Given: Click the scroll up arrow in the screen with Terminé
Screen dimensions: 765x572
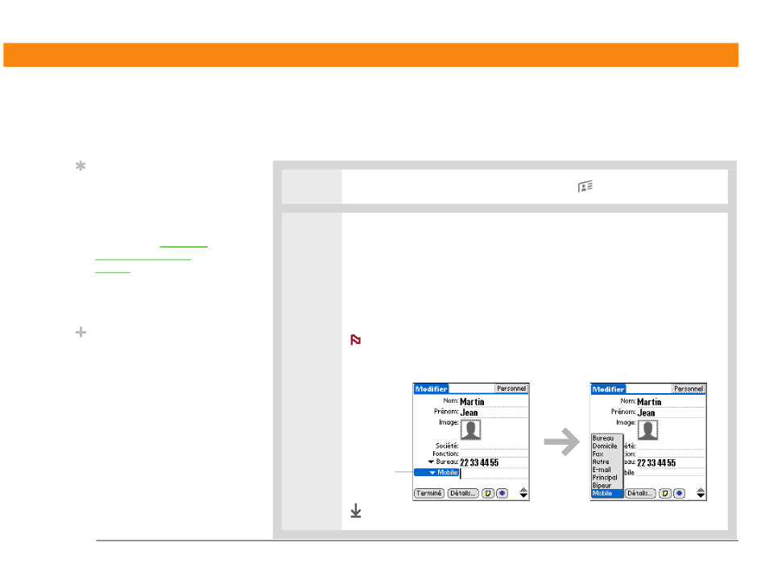Looking at the screenshot, I should [523, 490].
